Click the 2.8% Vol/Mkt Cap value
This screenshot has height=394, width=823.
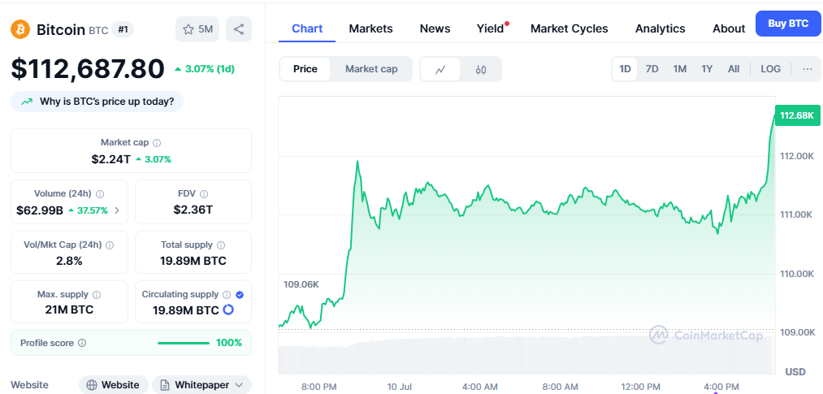[x=69, y=261]
